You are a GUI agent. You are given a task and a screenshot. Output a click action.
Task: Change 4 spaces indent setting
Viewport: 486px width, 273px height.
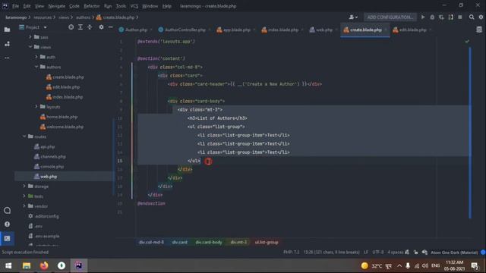(396, 253)
